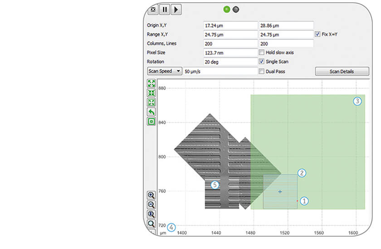Click the green undo arrow icon

[151, 112]
